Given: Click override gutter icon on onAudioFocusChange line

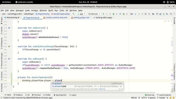Looking at the screenshot, I should click(x=9, y=46).
